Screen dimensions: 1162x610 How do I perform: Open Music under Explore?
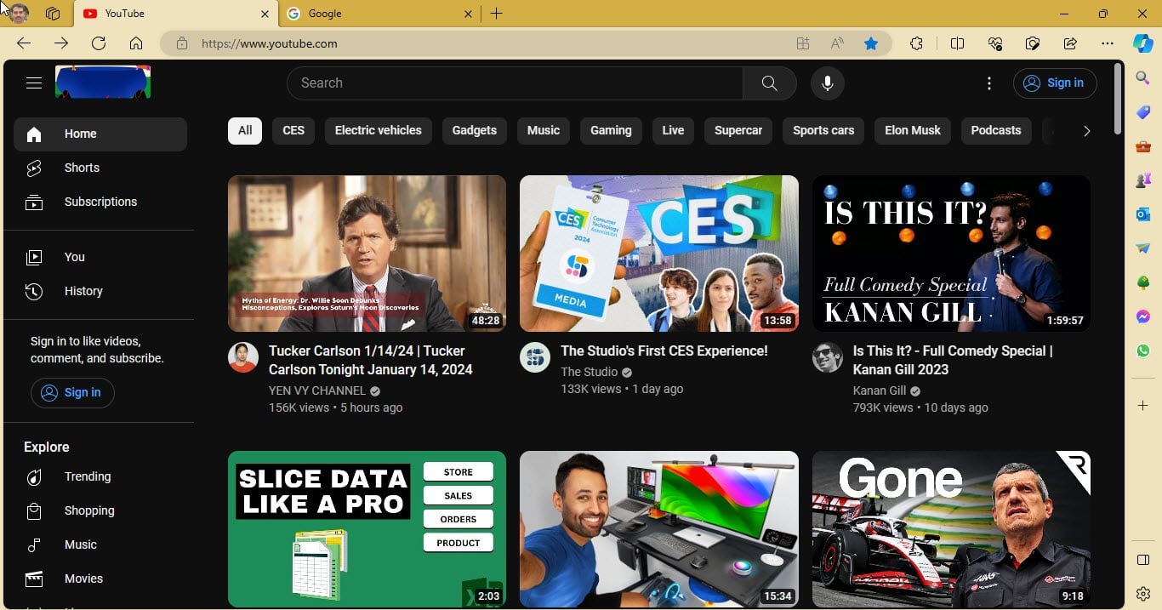[100, 545]
